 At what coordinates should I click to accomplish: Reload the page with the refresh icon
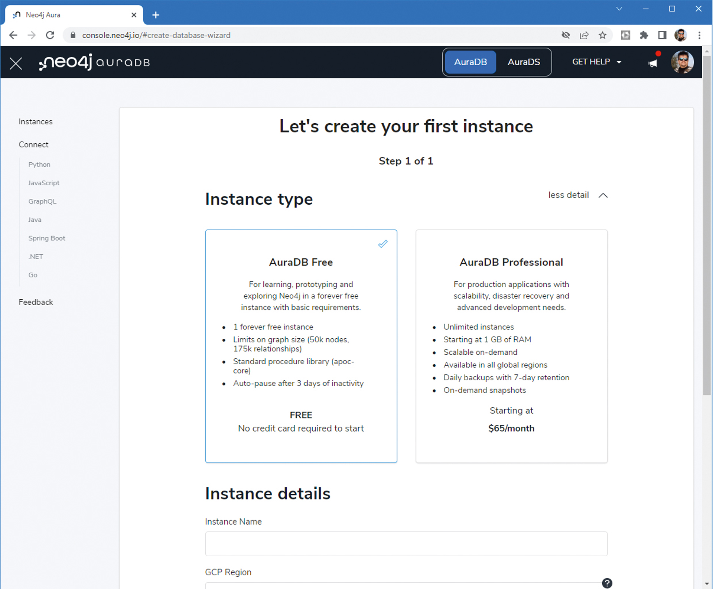click(x=50, y=35)
